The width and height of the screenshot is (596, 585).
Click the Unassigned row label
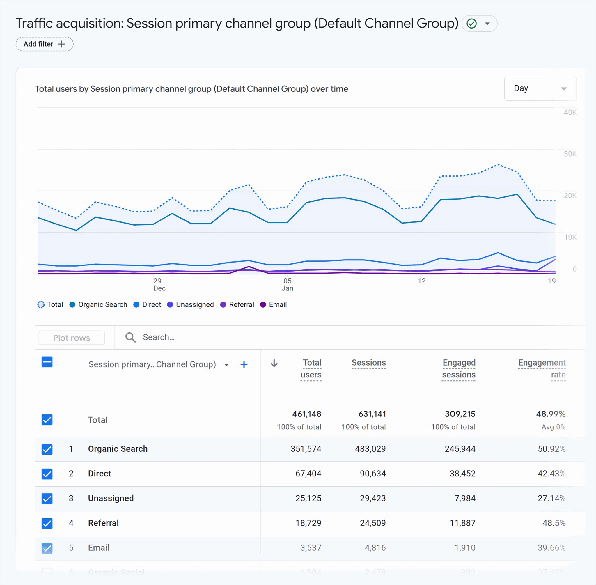111,498
